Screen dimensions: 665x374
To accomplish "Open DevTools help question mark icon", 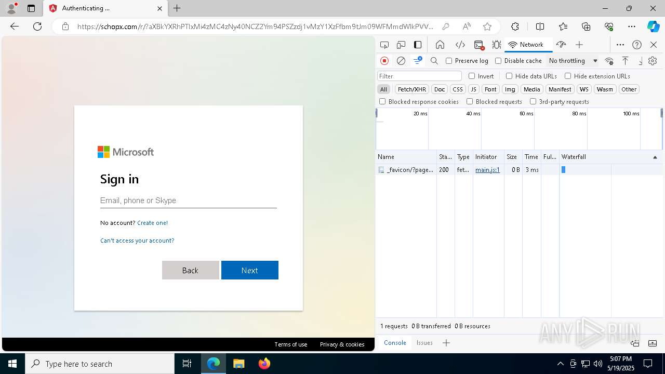I will (x=637, y=45).
